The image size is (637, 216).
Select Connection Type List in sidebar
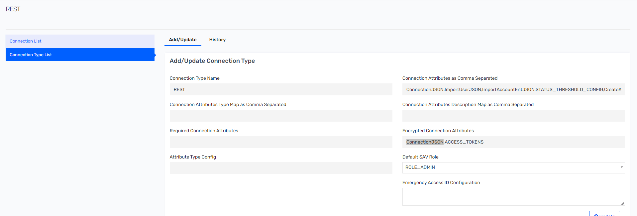[x=31, y=55]
